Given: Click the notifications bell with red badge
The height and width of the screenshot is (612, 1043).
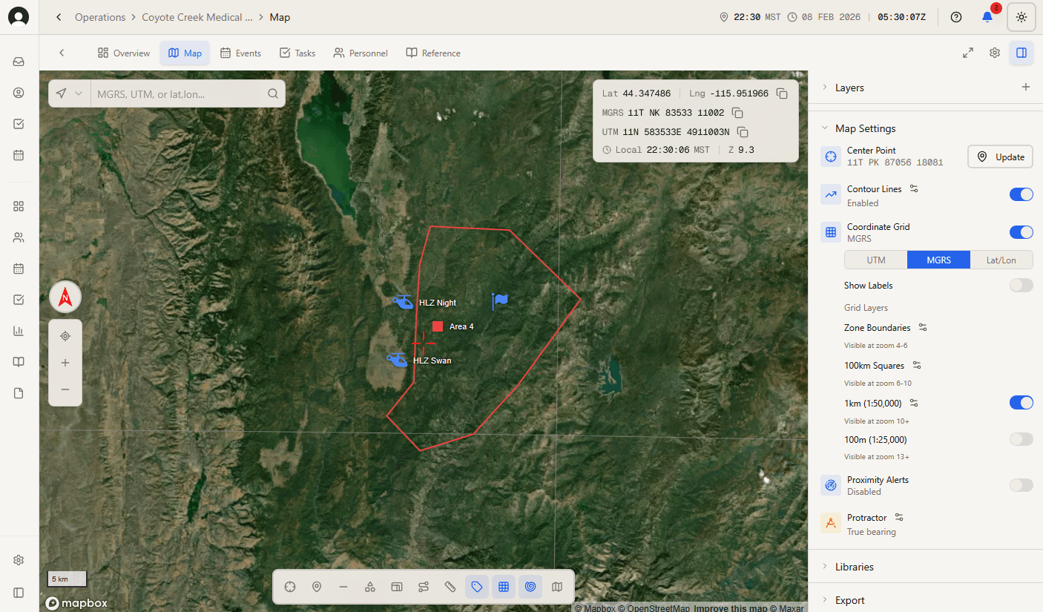Looking at the screenshot, I should point(987,16).
